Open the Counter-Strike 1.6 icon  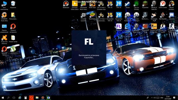coord(172,28)
